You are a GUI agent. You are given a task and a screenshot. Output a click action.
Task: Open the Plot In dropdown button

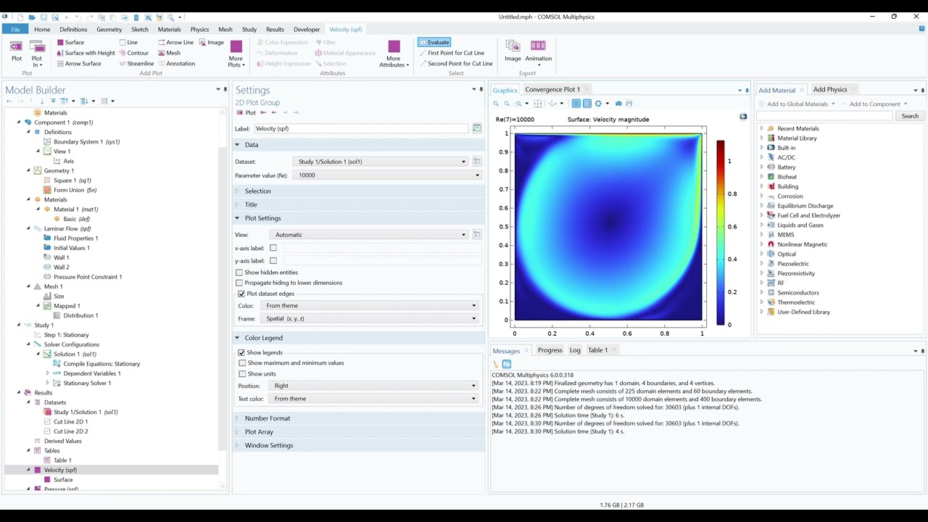36,54
